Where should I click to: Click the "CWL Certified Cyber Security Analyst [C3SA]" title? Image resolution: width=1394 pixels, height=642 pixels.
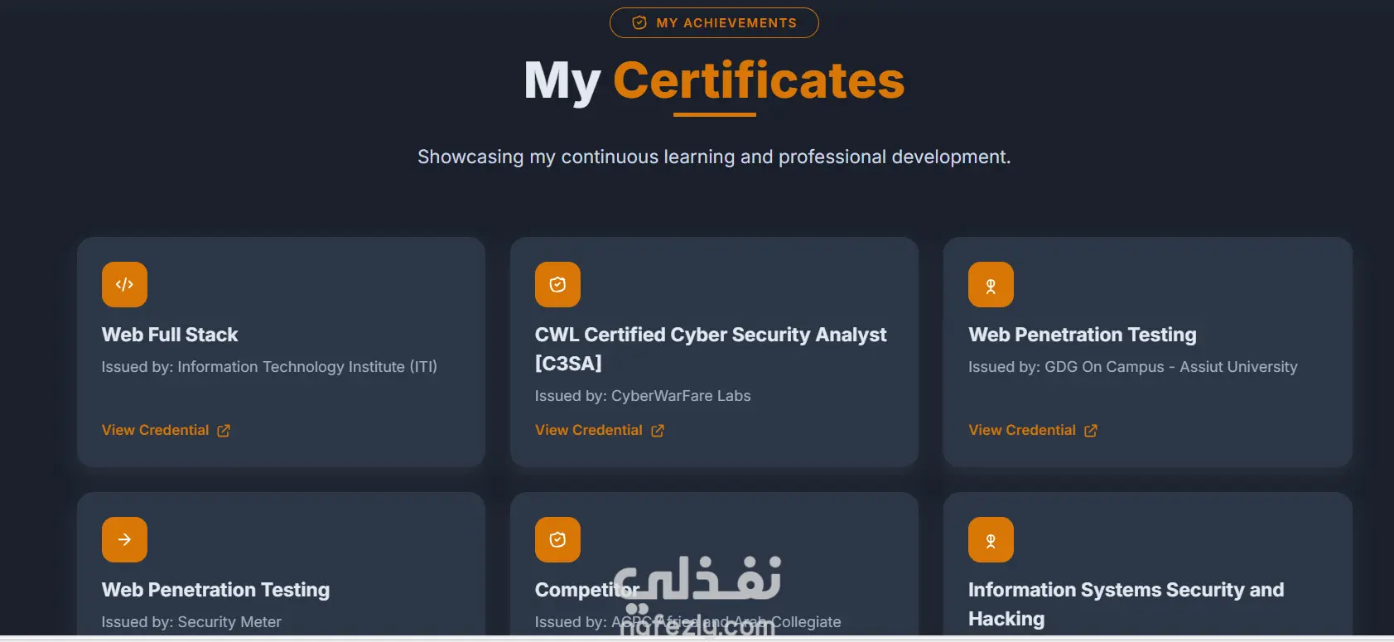711,349
